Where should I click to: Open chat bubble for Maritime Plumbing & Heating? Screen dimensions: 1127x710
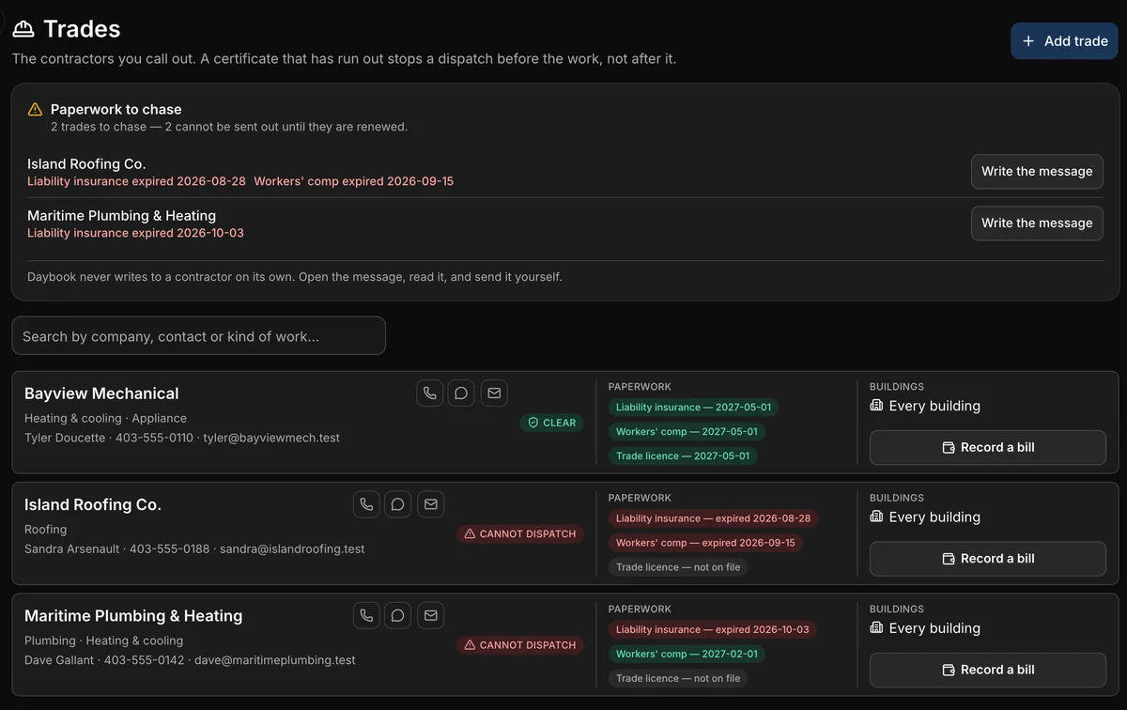click(398, 615)
